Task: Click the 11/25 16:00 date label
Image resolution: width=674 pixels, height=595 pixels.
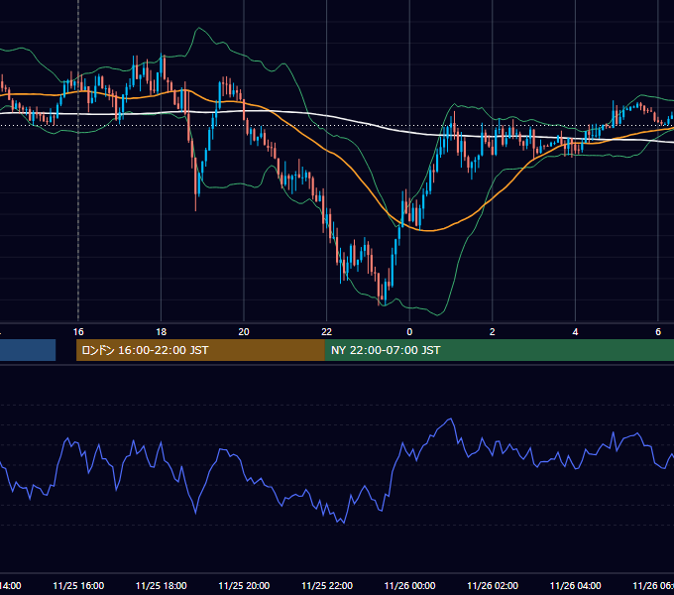Action: point(78,585)
